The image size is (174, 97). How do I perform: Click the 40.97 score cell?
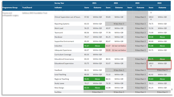[x=108, y=28]
